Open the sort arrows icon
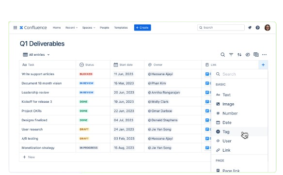 point(239,55)
